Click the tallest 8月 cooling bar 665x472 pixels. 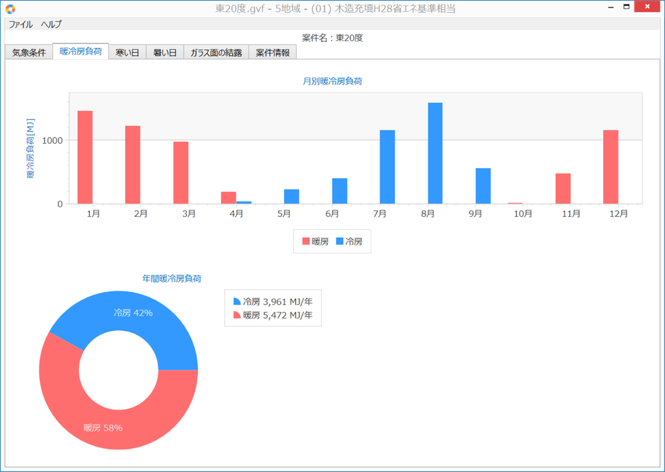pos(435,153)
